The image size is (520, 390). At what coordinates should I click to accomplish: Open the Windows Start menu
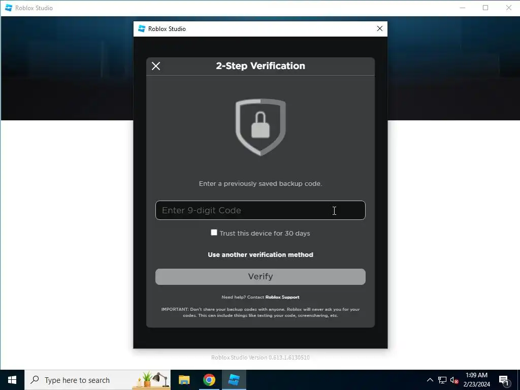coord(12,380)
